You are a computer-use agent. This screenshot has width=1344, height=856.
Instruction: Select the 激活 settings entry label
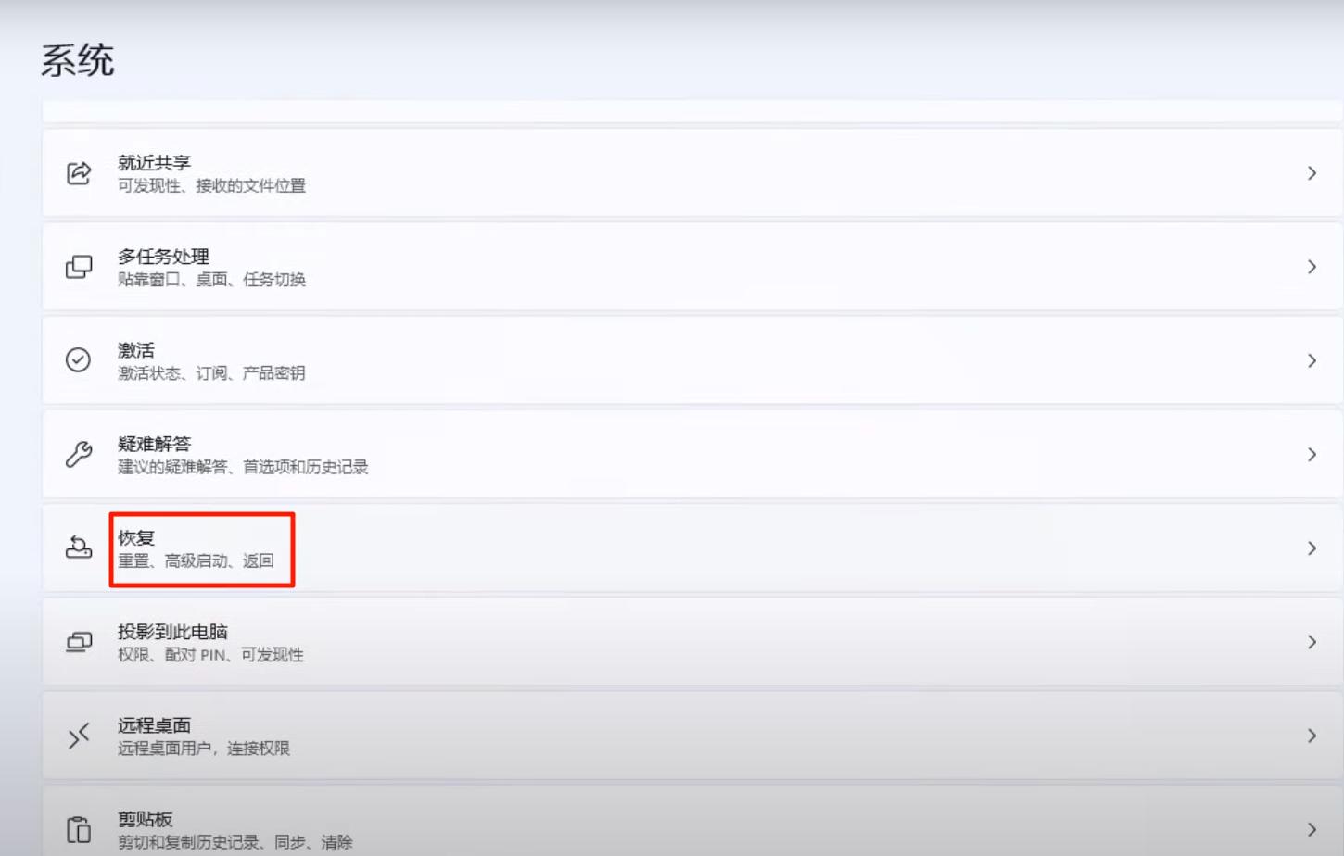(x=136, y=350)
